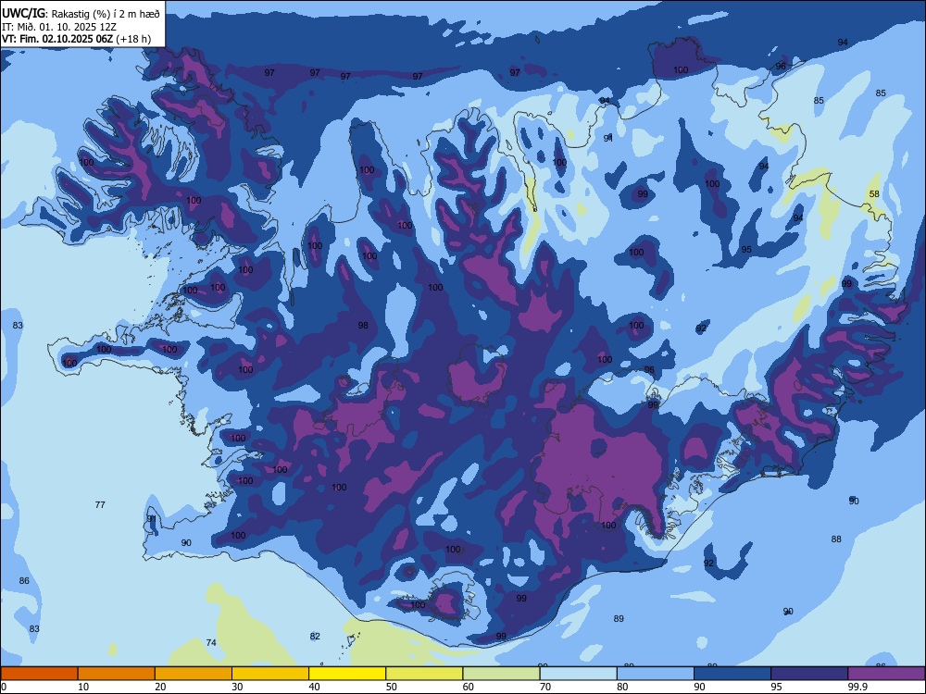
Task: Click the bright yellow 40–50 legend swatch
Action: [347, 674]
